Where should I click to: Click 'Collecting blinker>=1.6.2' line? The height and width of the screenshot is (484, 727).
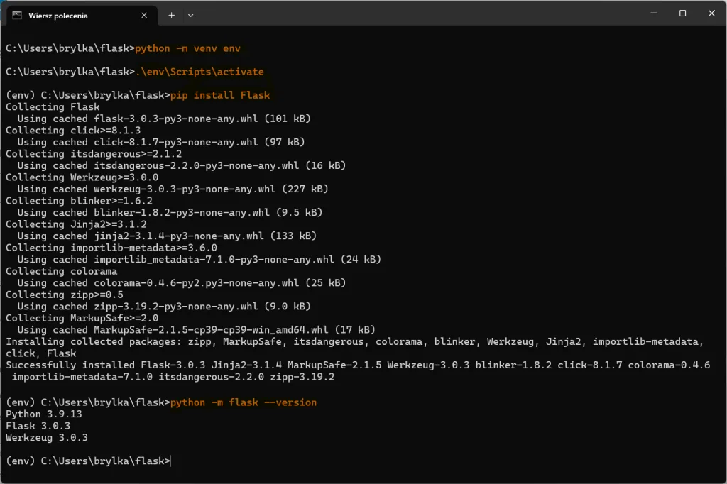pyautogui.click(x=79, y=201)
